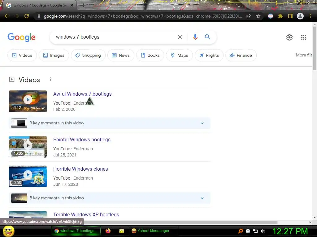This screenshot has height=237, width=317.
Task: Open the volume speaker tray icon
Action: click(263, 231)
